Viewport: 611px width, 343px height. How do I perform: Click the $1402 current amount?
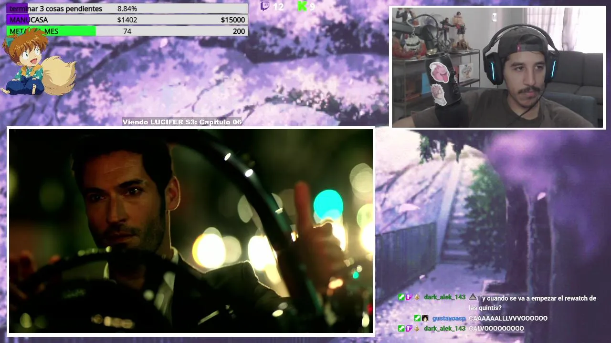127,20
